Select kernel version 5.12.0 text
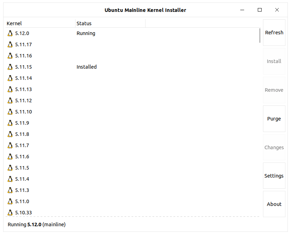Image resolution: width=291 pixels, height=235 pixels. 22,33
